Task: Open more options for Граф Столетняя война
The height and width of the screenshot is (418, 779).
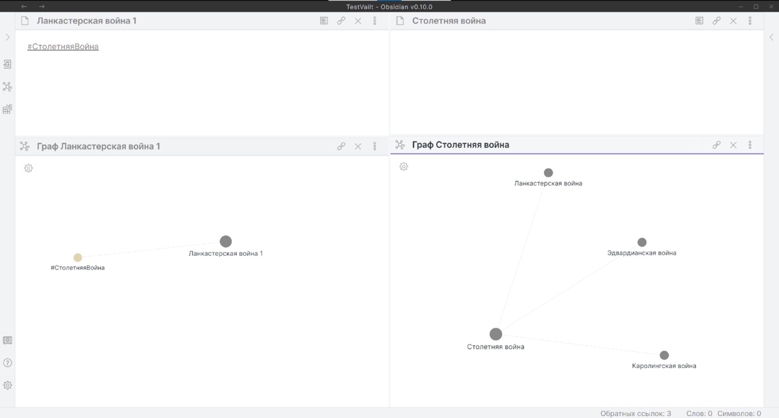Action: [x=750, y=145]
